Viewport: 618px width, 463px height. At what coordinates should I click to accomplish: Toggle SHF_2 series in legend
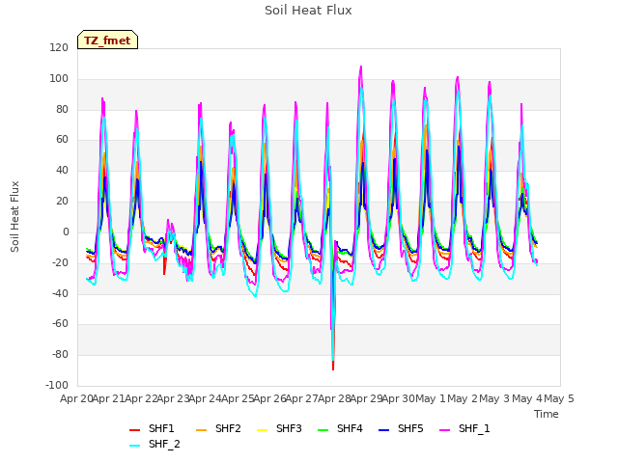coord(154,445)
